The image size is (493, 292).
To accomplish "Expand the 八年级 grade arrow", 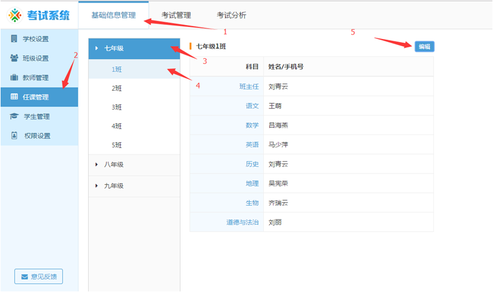I will (x=97, y=164).
